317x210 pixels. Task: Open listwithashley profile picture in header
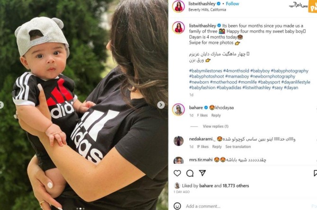[x=178, y=6]
